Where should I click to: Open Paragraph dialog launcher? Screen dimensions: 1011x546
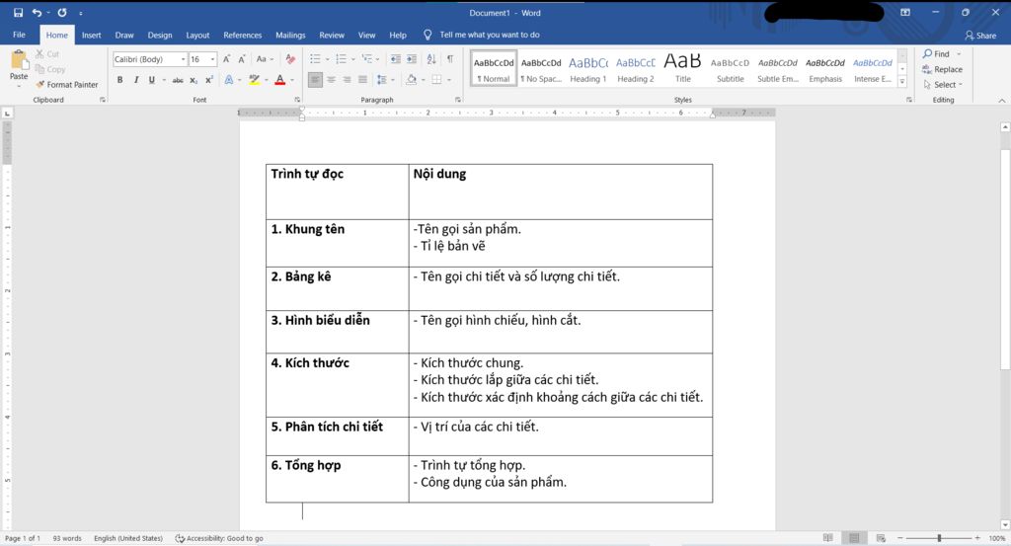coord(458,100)
